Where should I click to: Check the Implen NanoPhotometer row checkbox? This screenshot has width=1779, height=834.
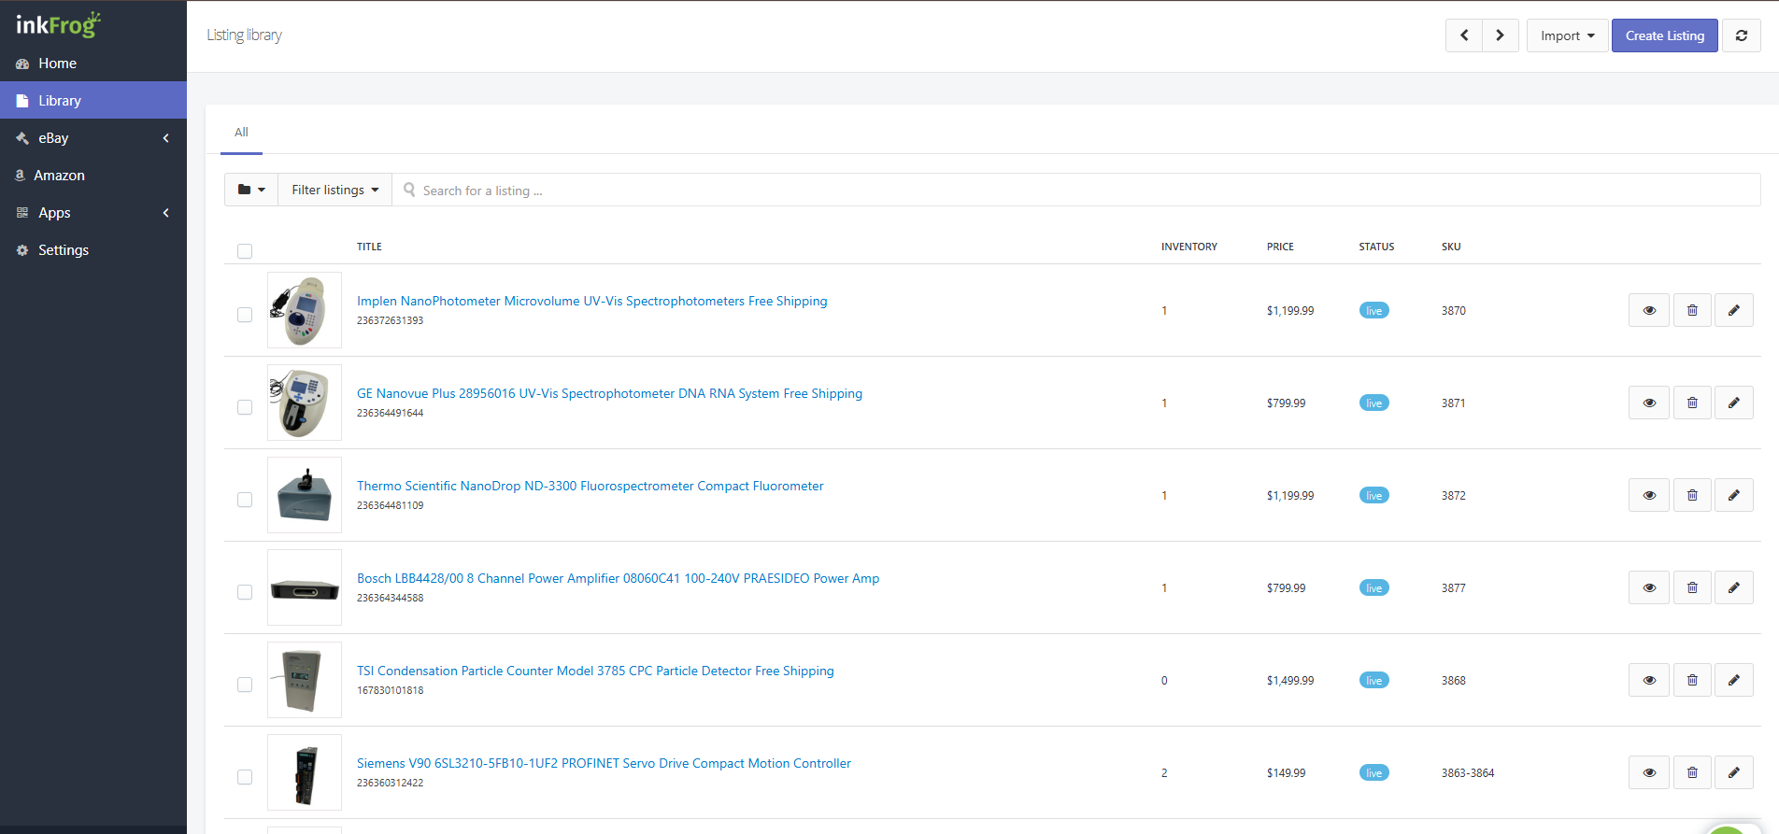pos(245,315)
